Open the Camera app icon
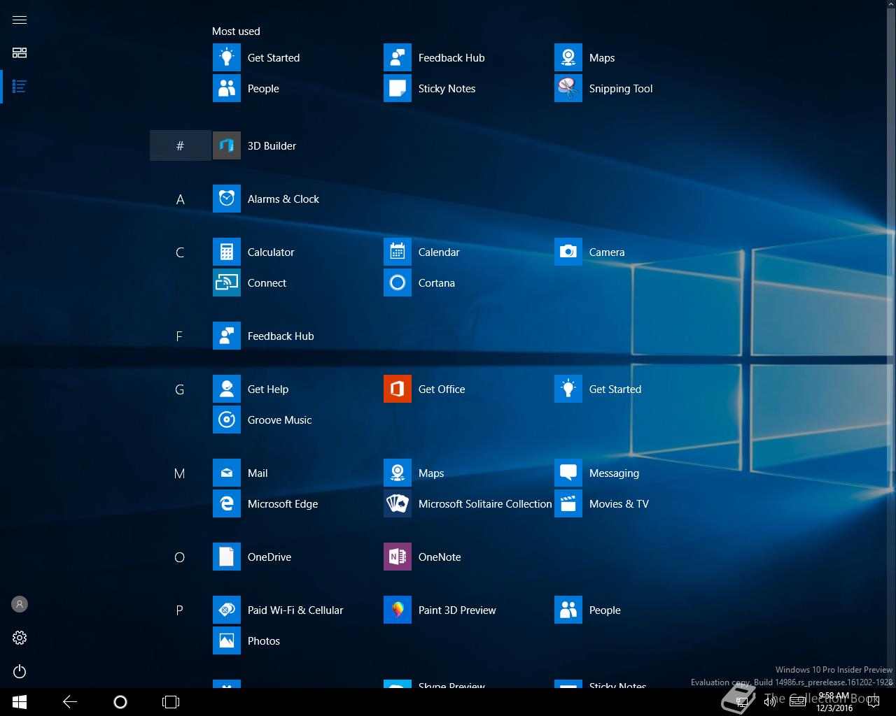 [x=568, y=252]
